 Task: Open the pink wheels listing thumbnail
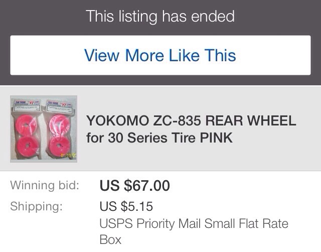coord(44,129)
